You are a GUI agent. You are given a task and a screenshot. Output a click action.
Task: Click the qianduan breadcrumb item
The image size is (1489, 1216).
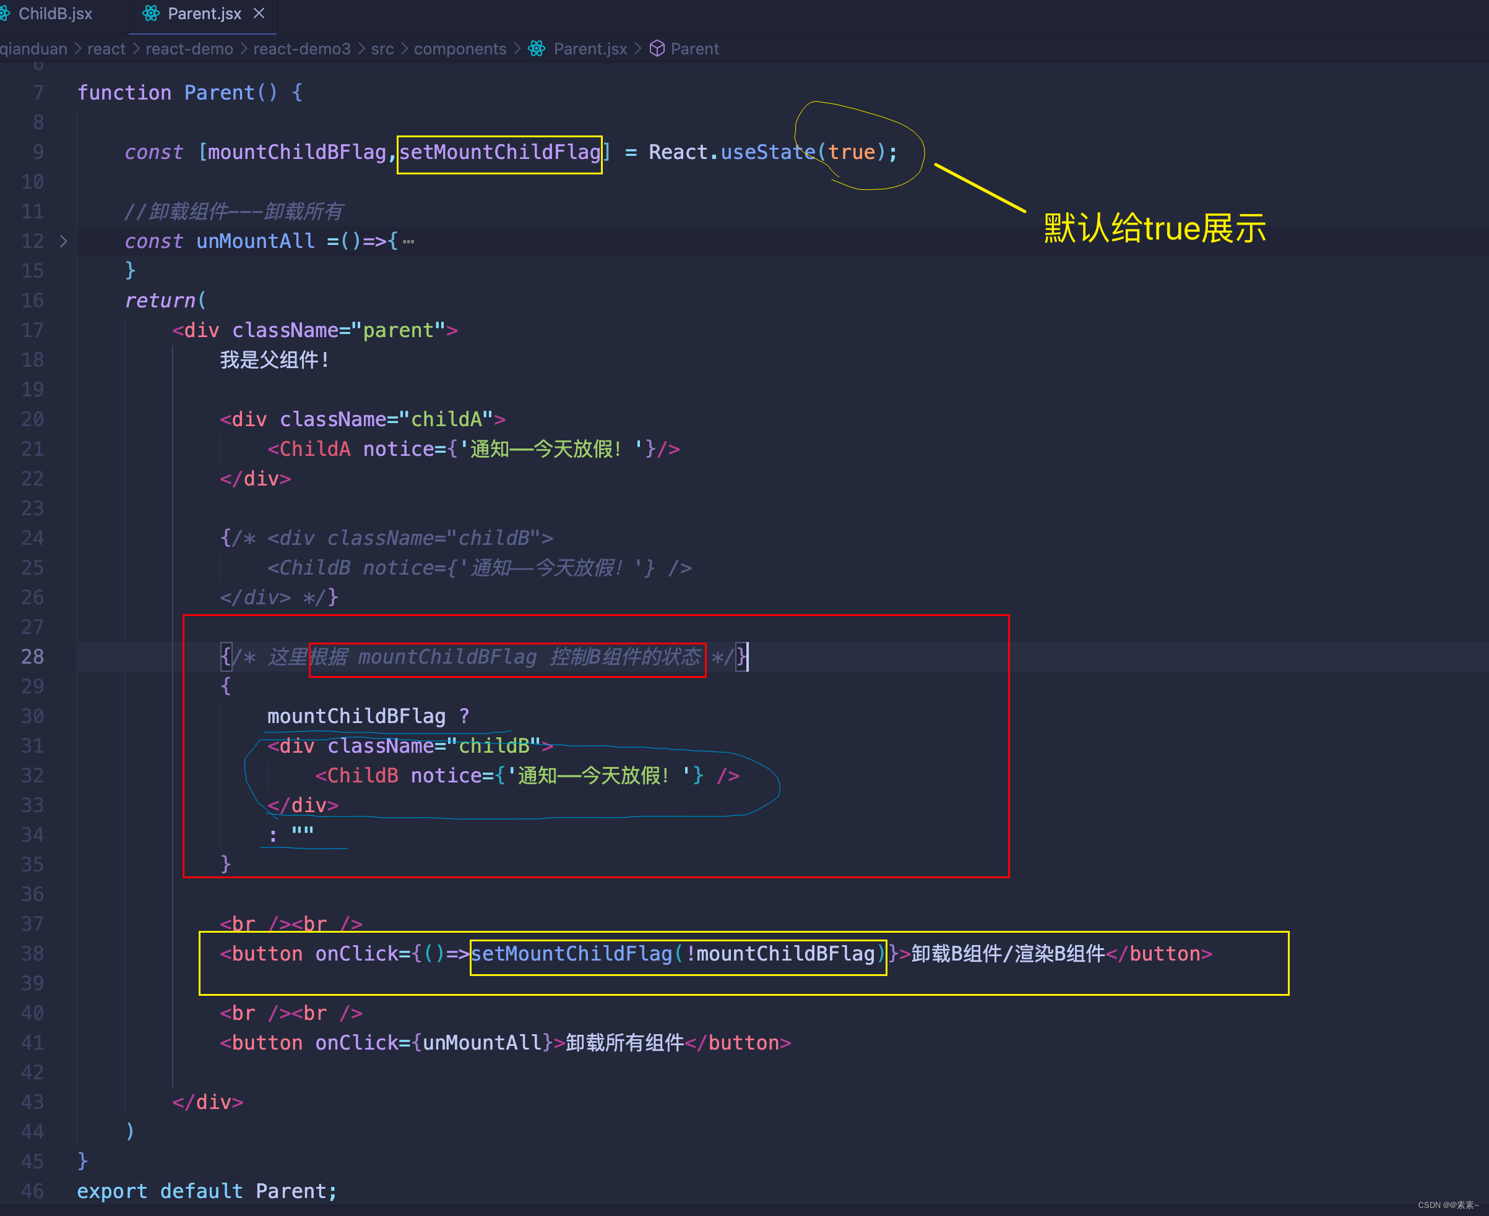click(x=33, y=48)
